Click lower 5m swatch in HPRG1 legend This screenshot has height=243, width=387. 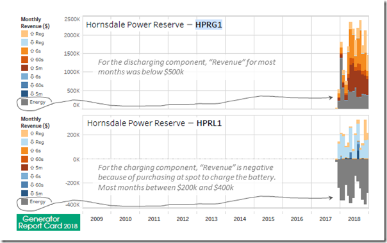tap(25, 94)
